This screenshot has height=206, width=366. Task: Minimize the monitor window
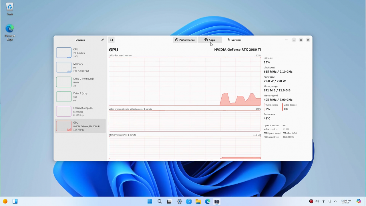[294, 40]
